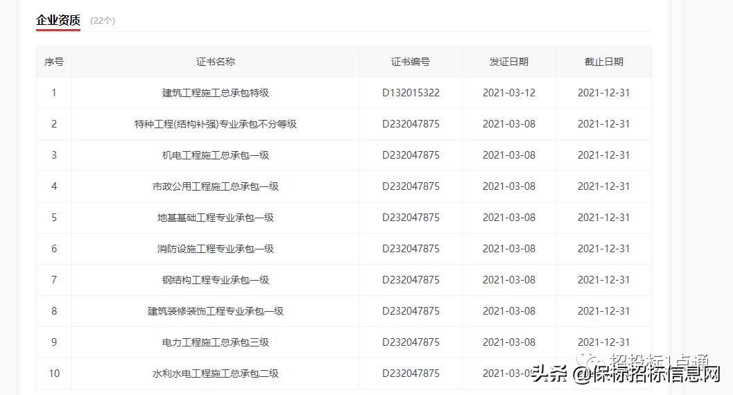
Task: Click sequence number 1 cell
Action: click(54, 93)
